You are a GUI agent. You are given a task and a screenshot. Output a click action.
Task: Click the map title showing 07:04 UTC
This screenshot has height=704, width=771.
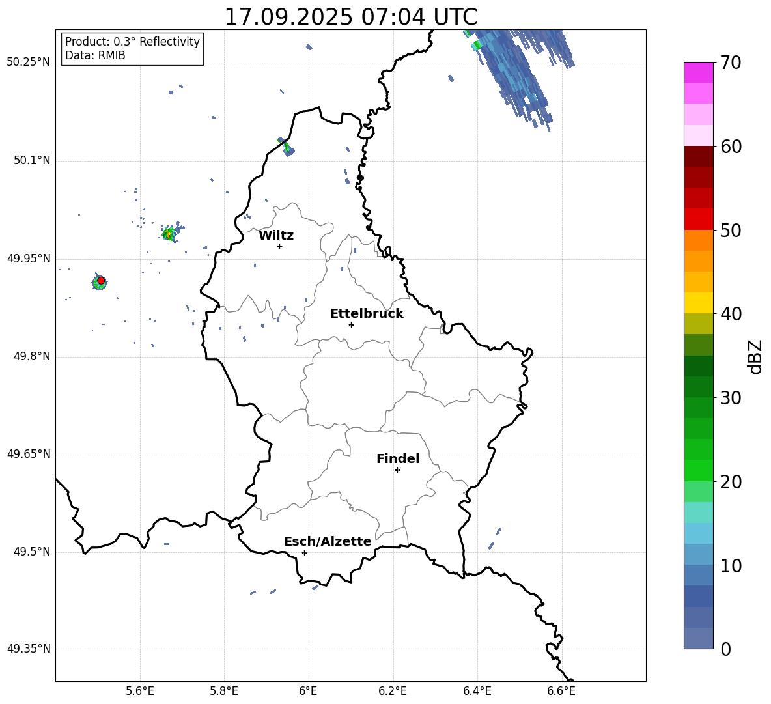coord(350,17)
